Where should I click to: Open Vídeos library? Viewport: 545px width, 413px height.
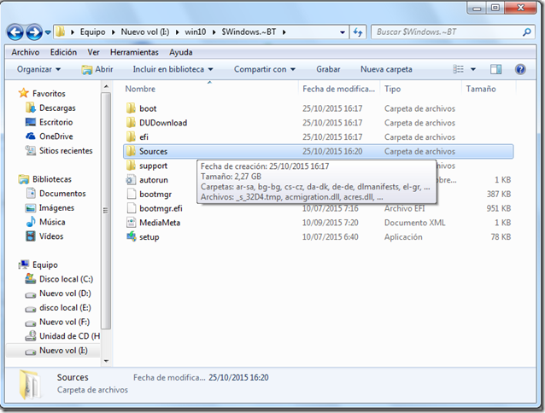point(51,236)
